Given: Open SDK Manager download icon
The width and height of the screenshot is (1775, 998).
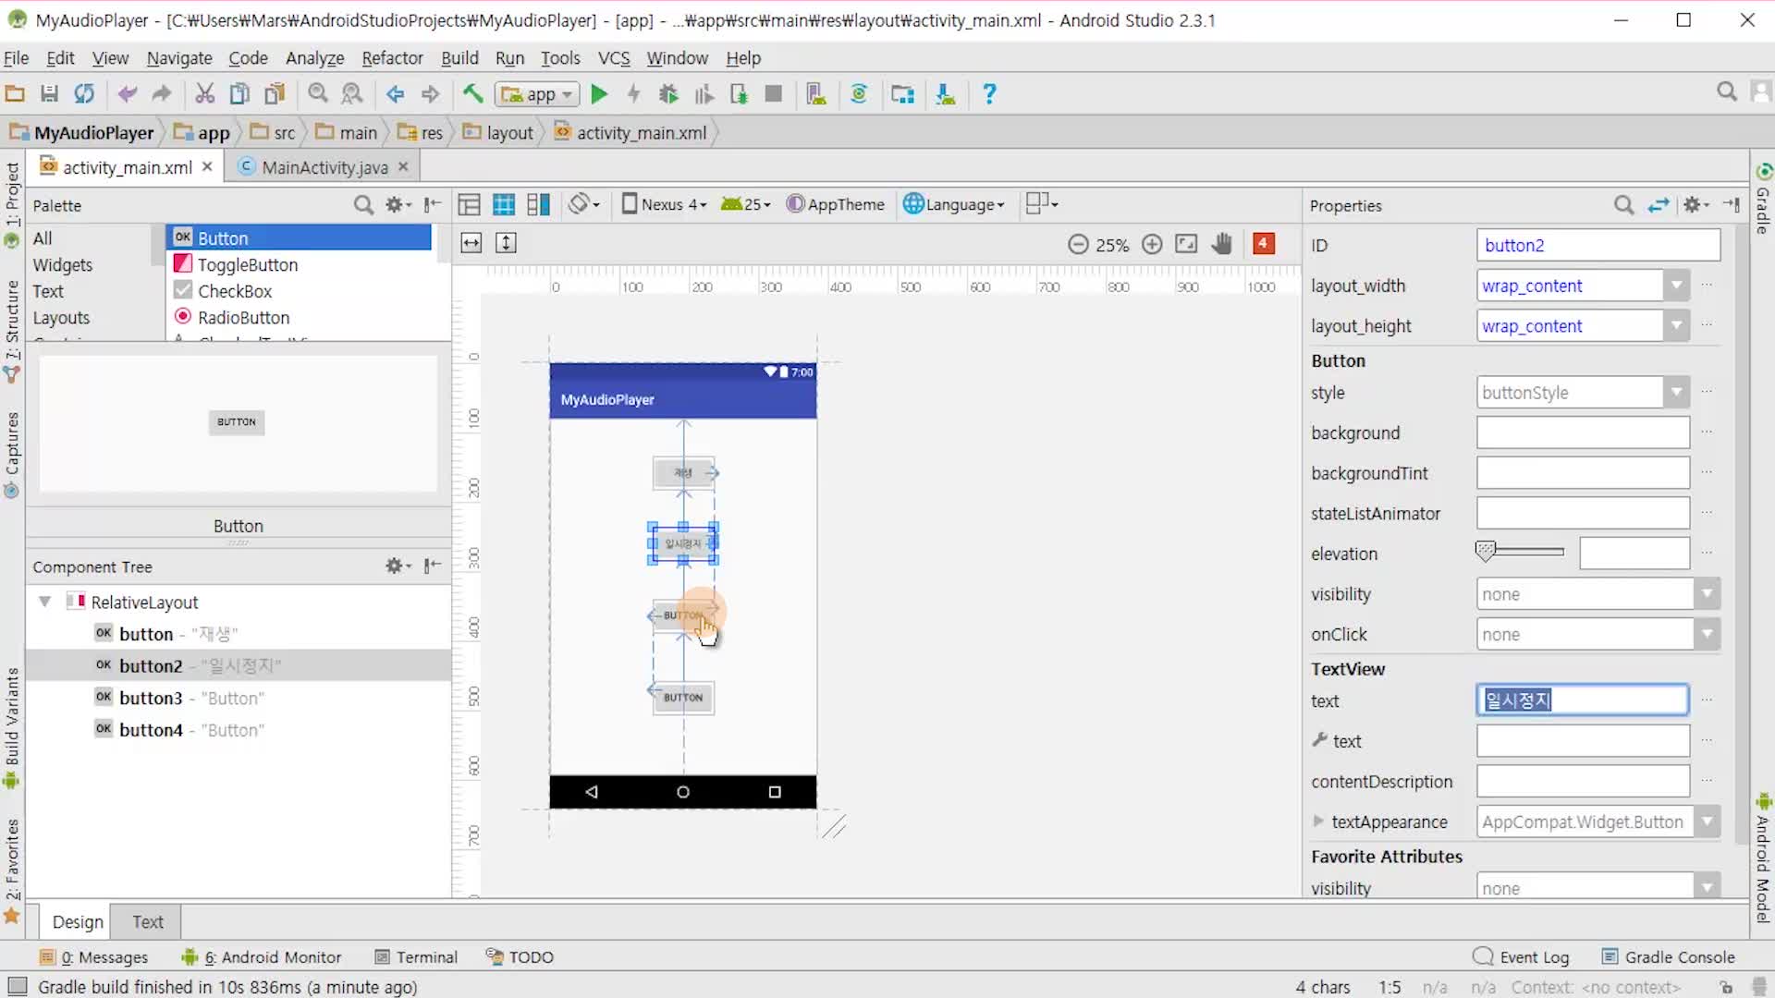Looking at the screenshot, I should (945, 94).
